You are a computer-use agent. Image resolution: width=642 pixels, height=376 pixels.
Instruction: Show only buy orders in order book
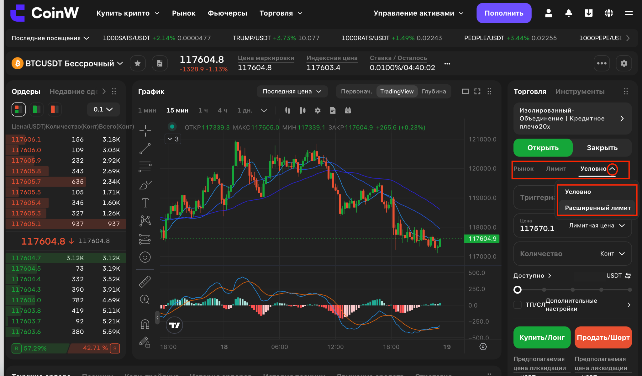(37, 109)
